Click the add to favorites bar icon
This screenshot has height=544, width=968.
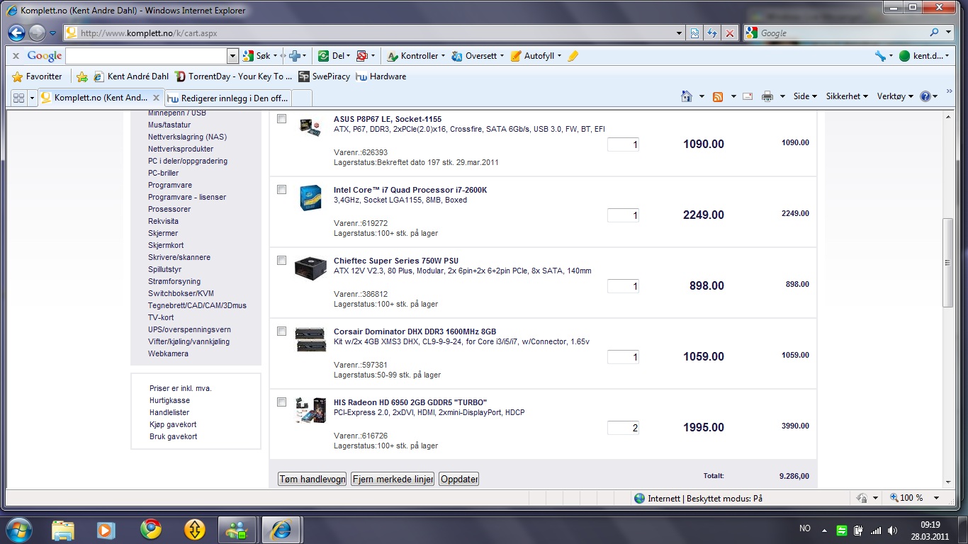tap(82, 76)
